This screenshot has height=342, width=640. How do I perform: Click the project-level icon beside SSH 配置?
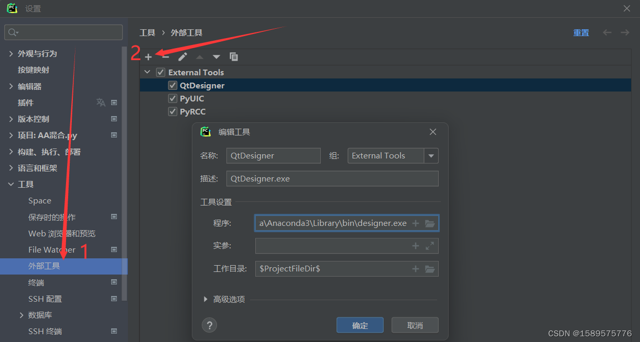114,299
